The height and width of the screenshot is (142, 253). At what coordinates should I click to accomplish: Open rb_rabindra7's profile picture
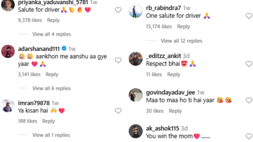pos(135,11)
